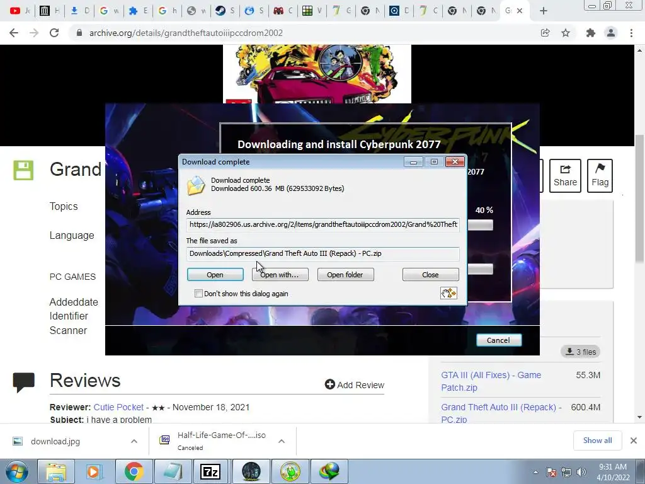This screenshot has height=484, width=645.
Task: Open the Action Center flag tray icon
Action: click(x=551, y=472)
